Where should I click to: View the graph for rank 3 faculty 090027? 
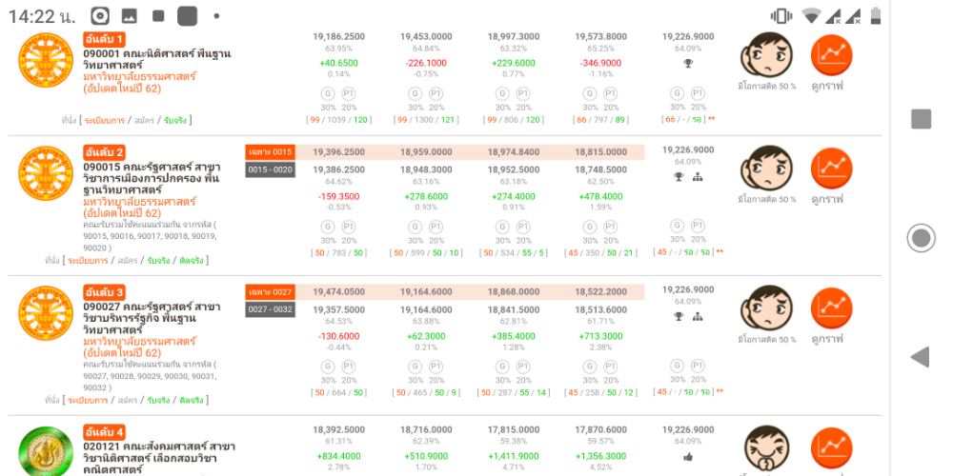pyautogui.click(x=831, y=308)
